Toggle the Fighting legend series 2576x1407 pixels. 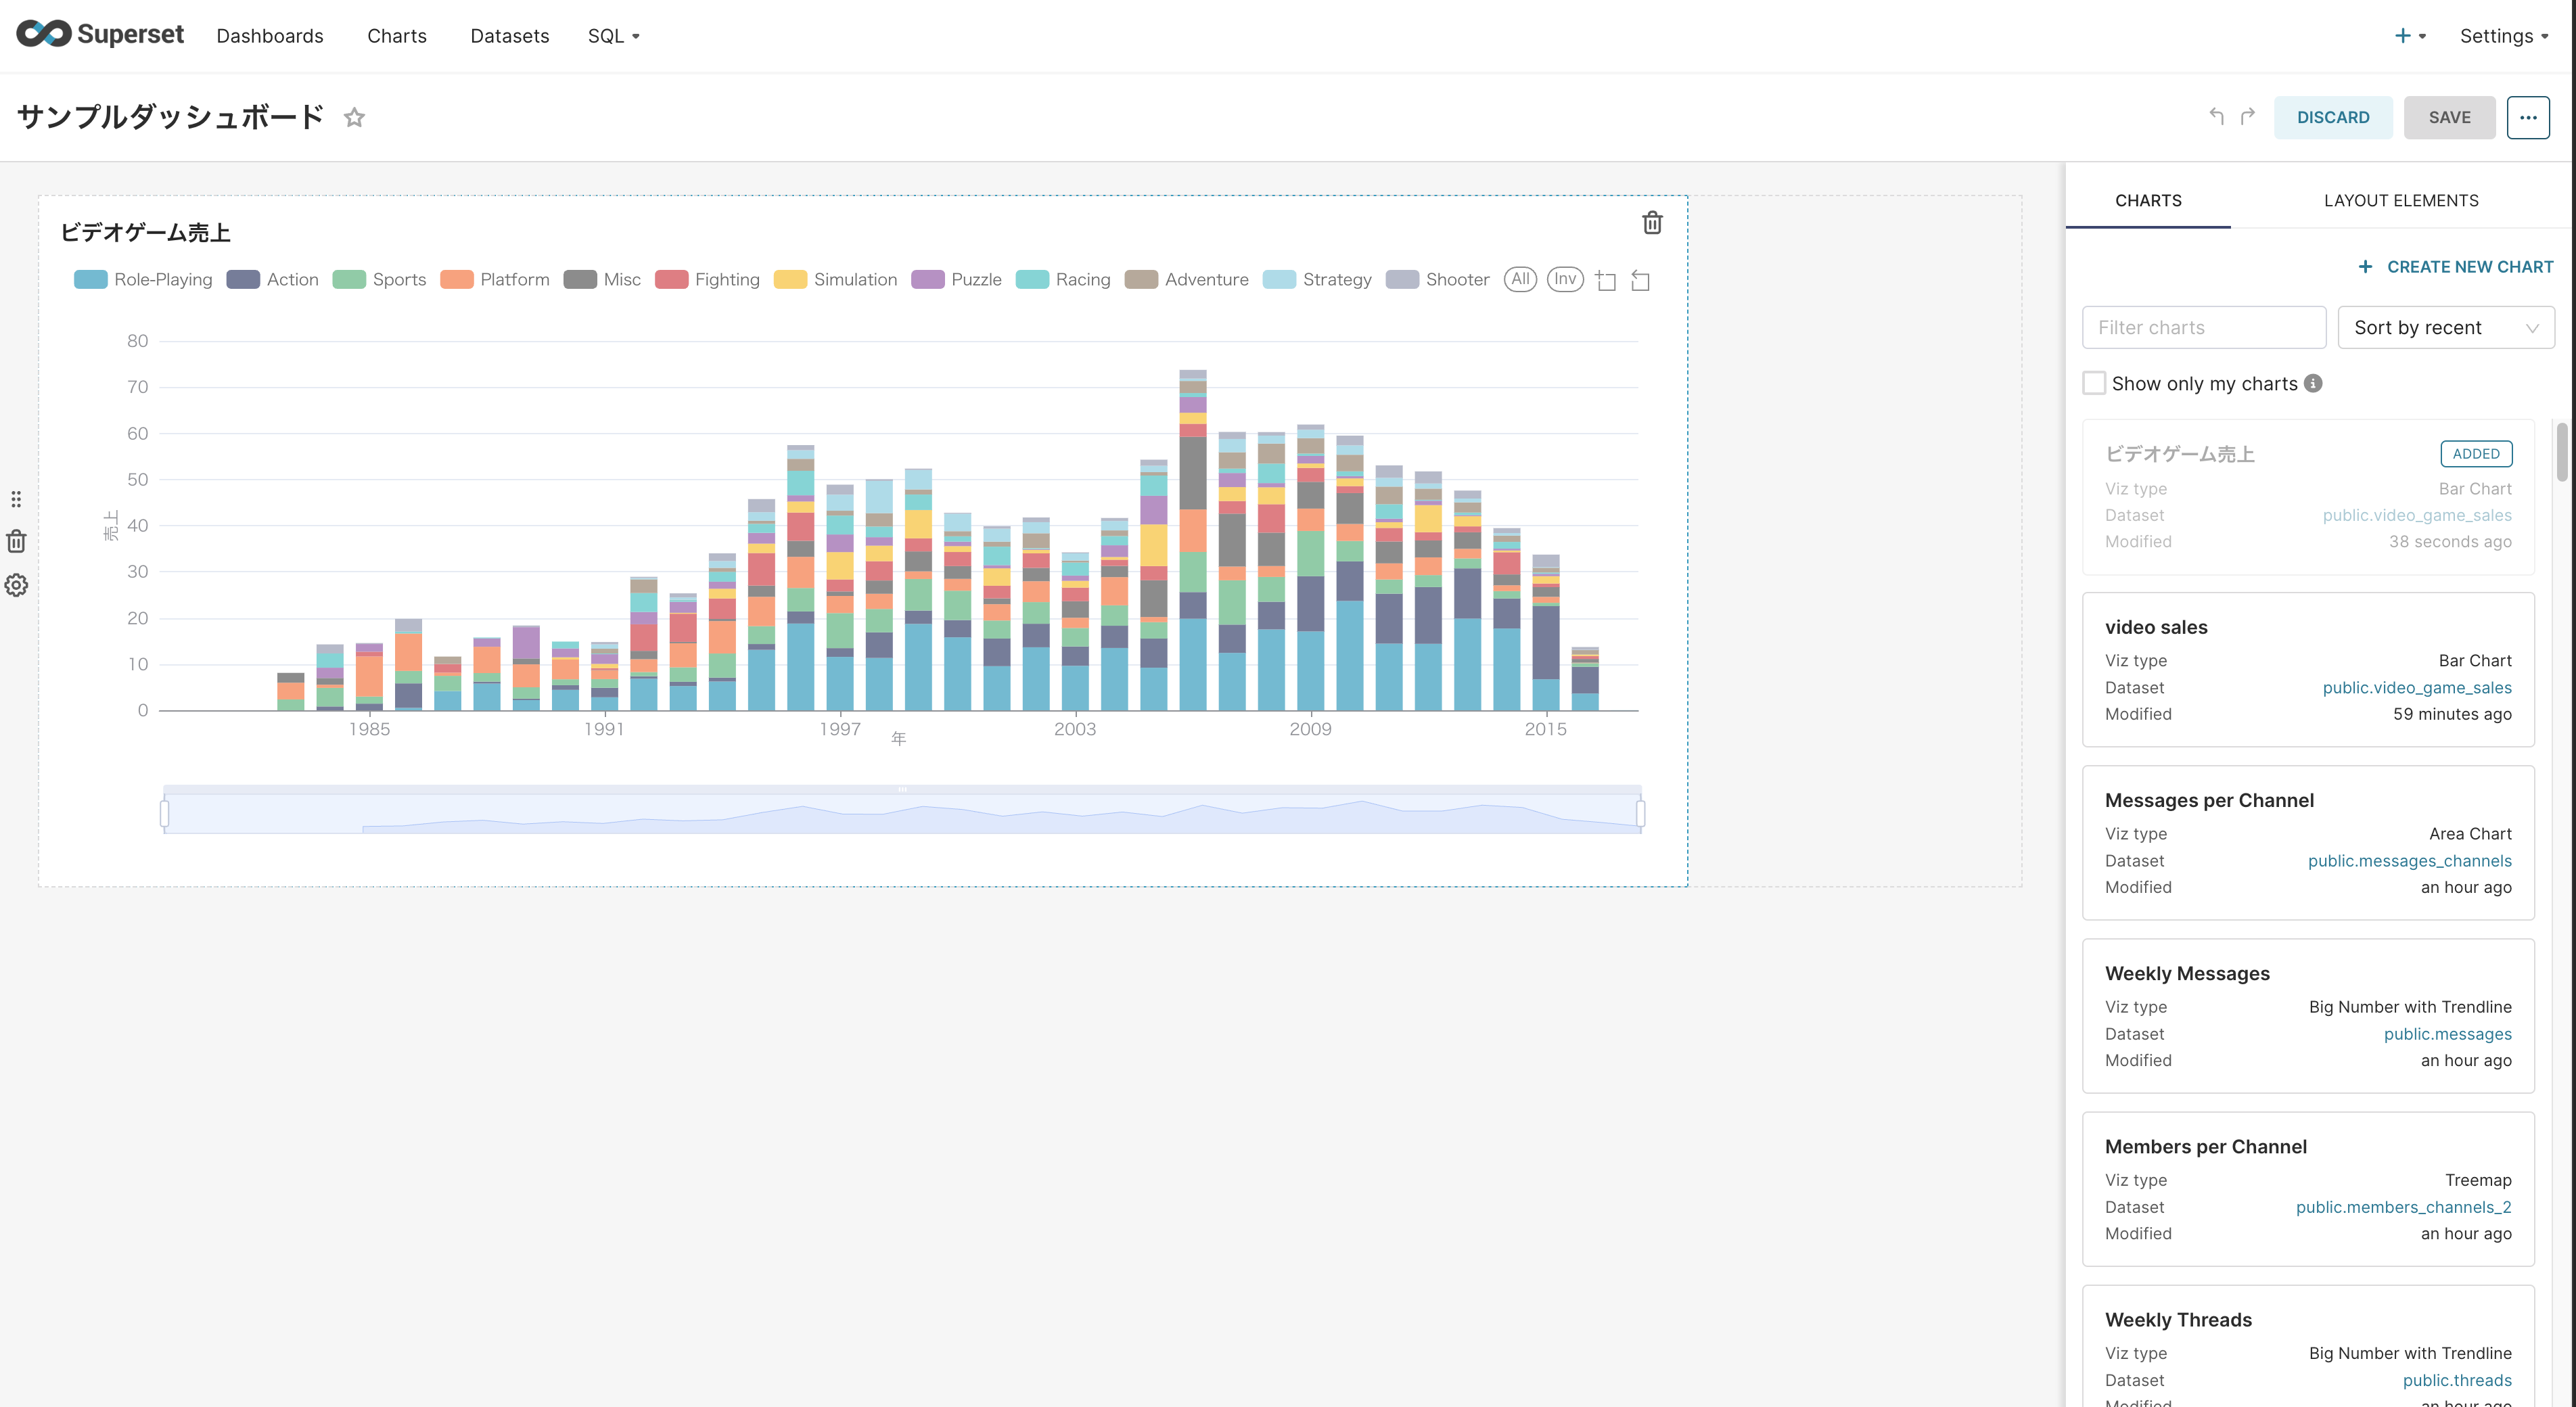pos(707,280)
